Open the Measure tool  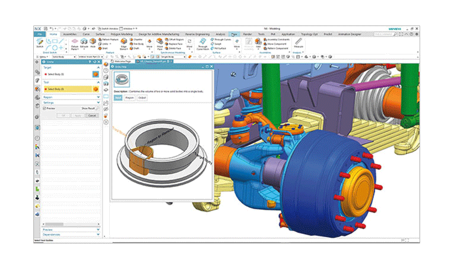(299, 43)
